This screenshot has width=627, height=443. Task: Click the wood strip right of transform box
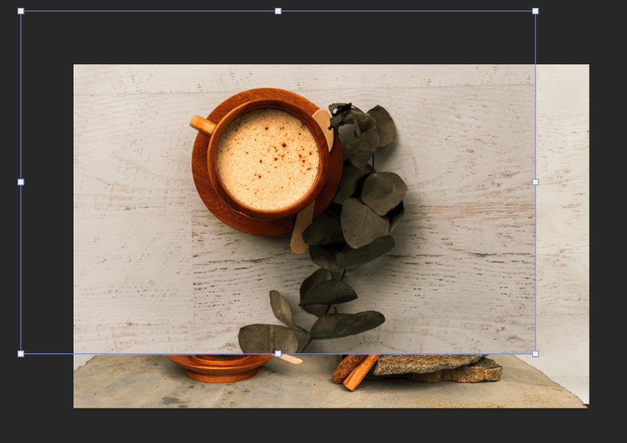tap(562, 212)
